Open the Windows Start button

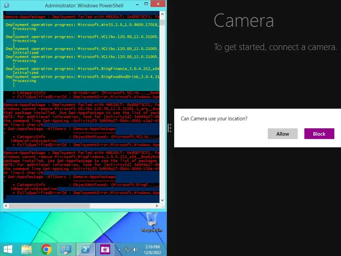[x=8, y=249]
